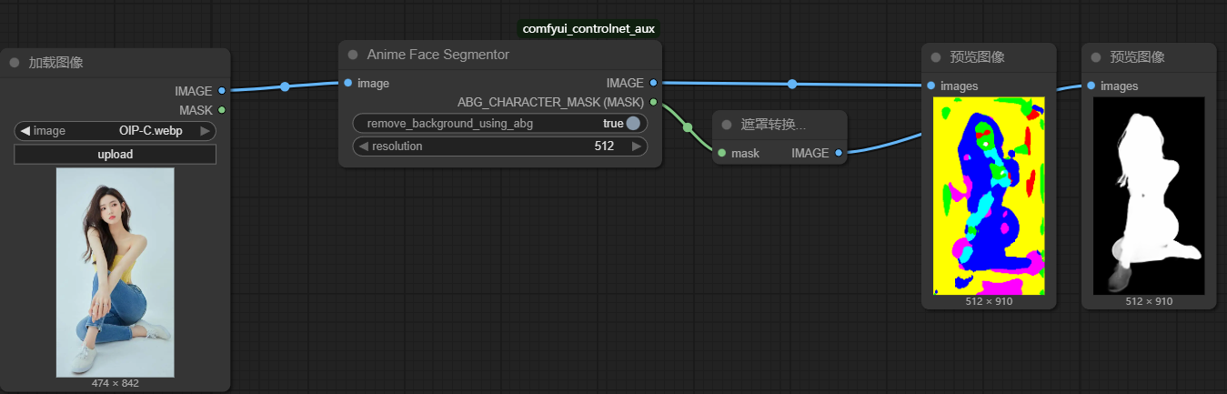Image resolution: width=1227 pixels, height=394 pixels.
Task: Open the OIP-C.webp image file selector
Action: pyautogui.click(x=116, y=131)
